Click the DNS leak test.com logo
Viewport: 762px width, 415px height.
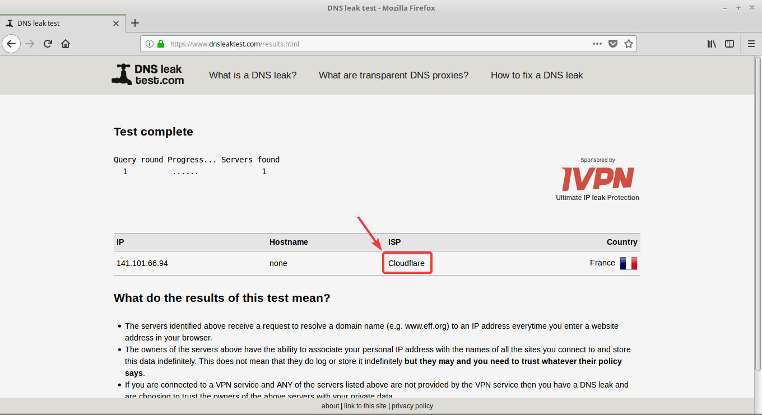pos(147,74)
